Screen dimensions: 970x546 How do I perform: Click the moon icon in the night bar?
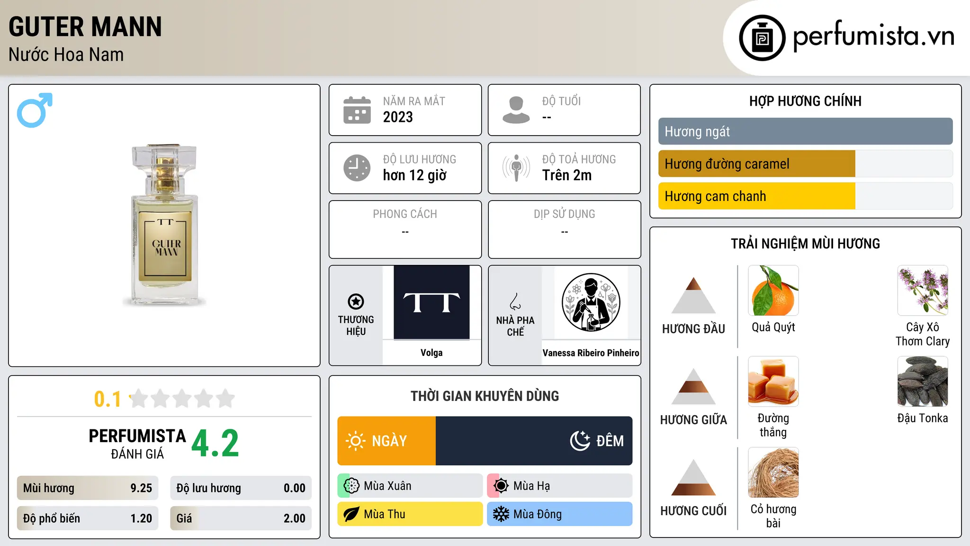[580, 441]
